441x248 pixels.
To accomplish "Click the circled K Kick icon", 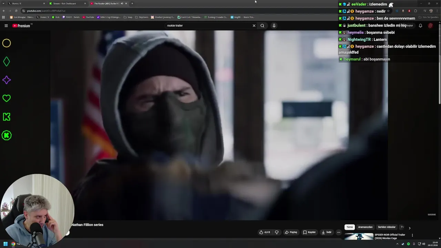I will [x=7, y=135].
